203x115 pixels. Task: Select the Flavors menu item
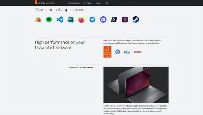coord(99,3)
